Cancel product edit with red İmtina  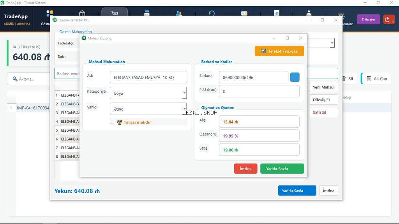(245, 169)
